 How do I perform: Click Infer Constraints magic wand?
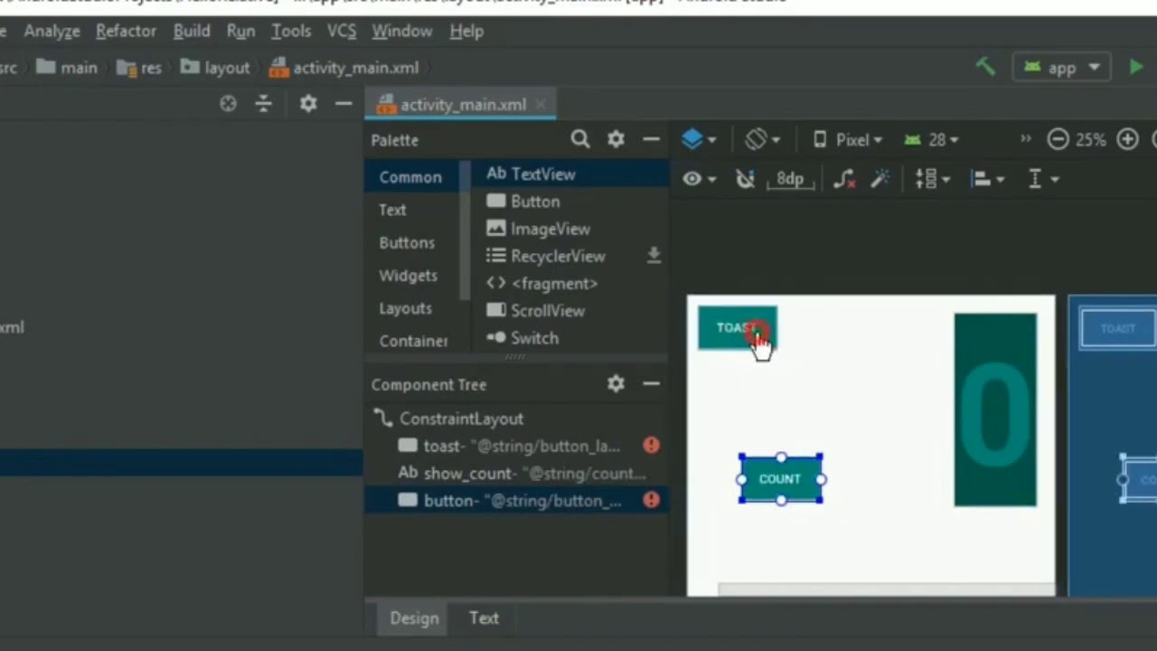point(880,179)
